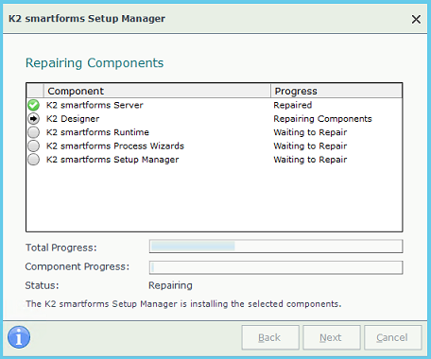Click the gray status circle for K2 smartforms Runtime
This screenshot has height=359, width=431.
click(33, 132)
